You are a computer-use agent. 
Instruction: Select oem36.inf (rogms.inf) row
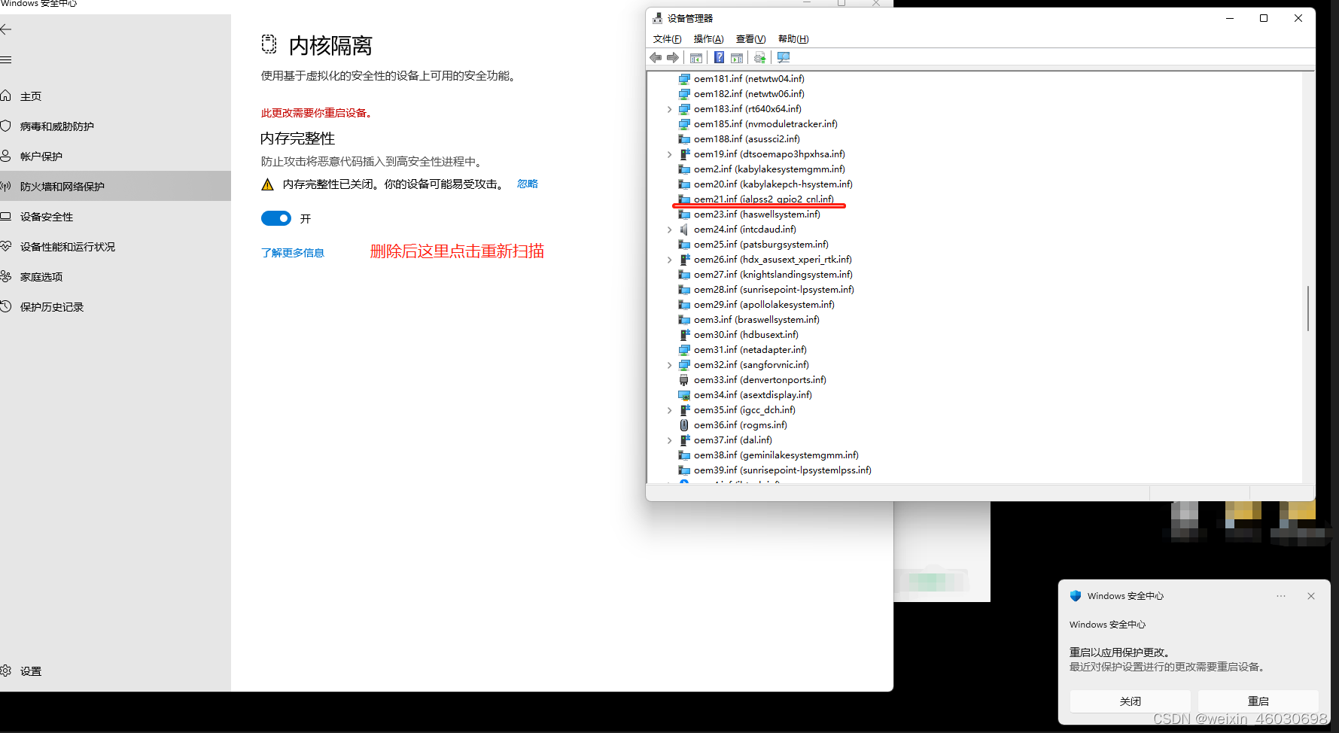733,425
